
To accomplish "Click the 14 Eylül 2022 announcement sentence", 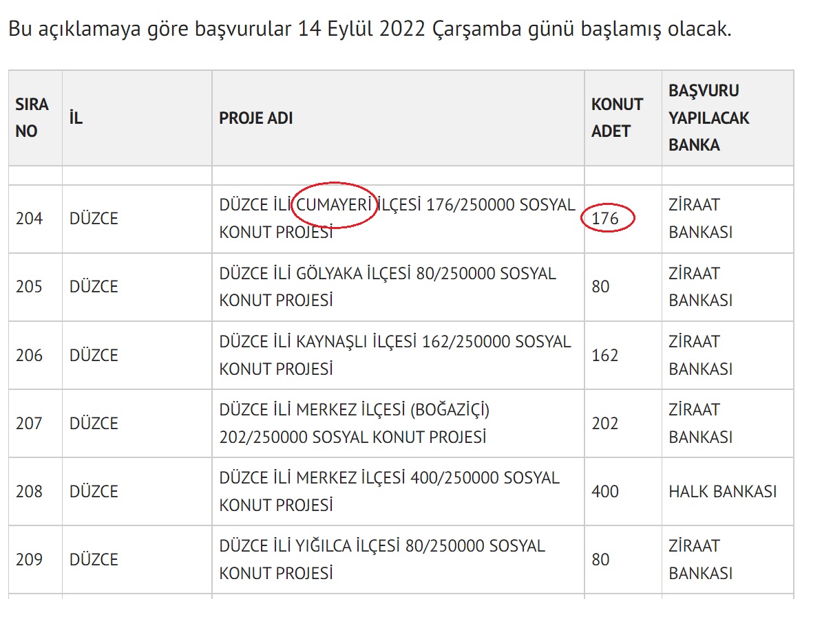I will click(369, 30).
